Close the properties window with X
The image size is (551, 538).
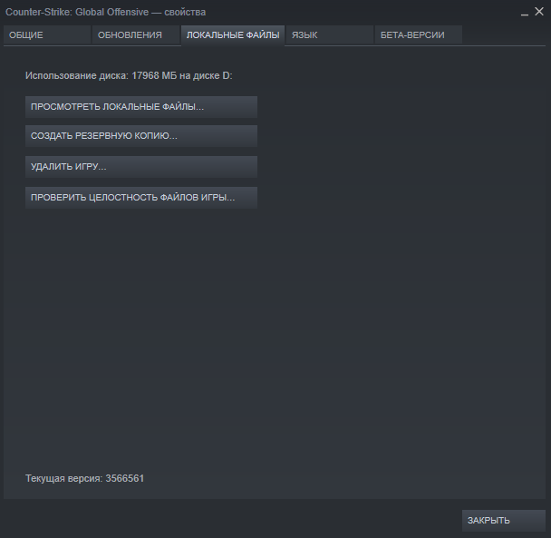click(x=539, y=12)
